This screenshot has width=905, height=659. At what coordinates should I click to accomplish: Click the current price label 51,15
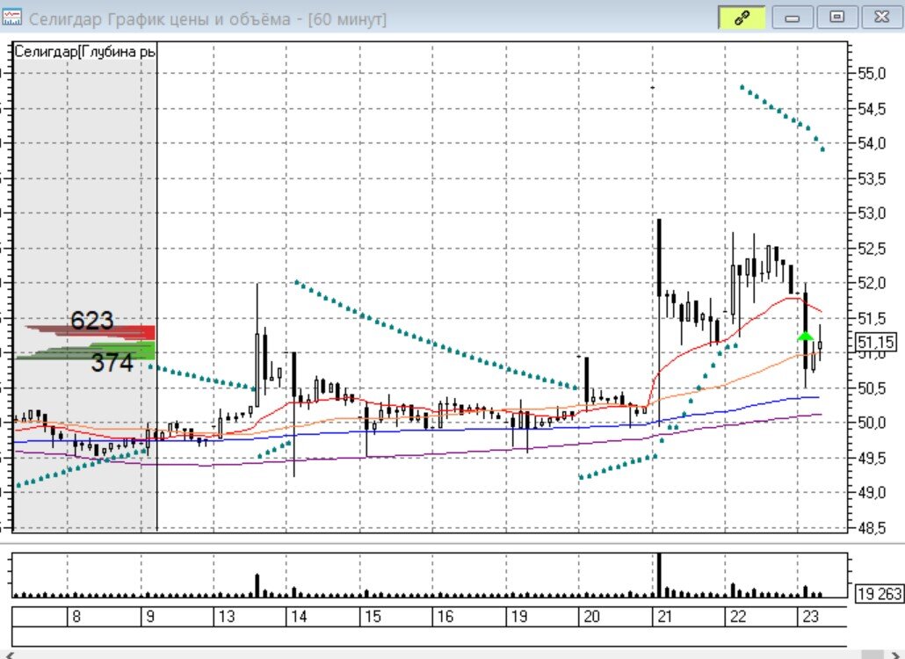pyautogui.click(x=876, y=342)
